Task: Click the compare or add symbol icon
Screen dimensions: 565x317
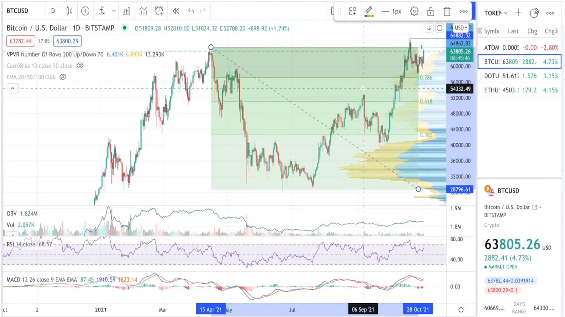Action: click(x=85, y=11)
